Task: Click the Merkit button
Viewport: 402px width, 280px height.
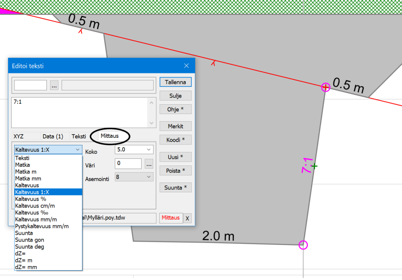Action: [x=176, y=126]
